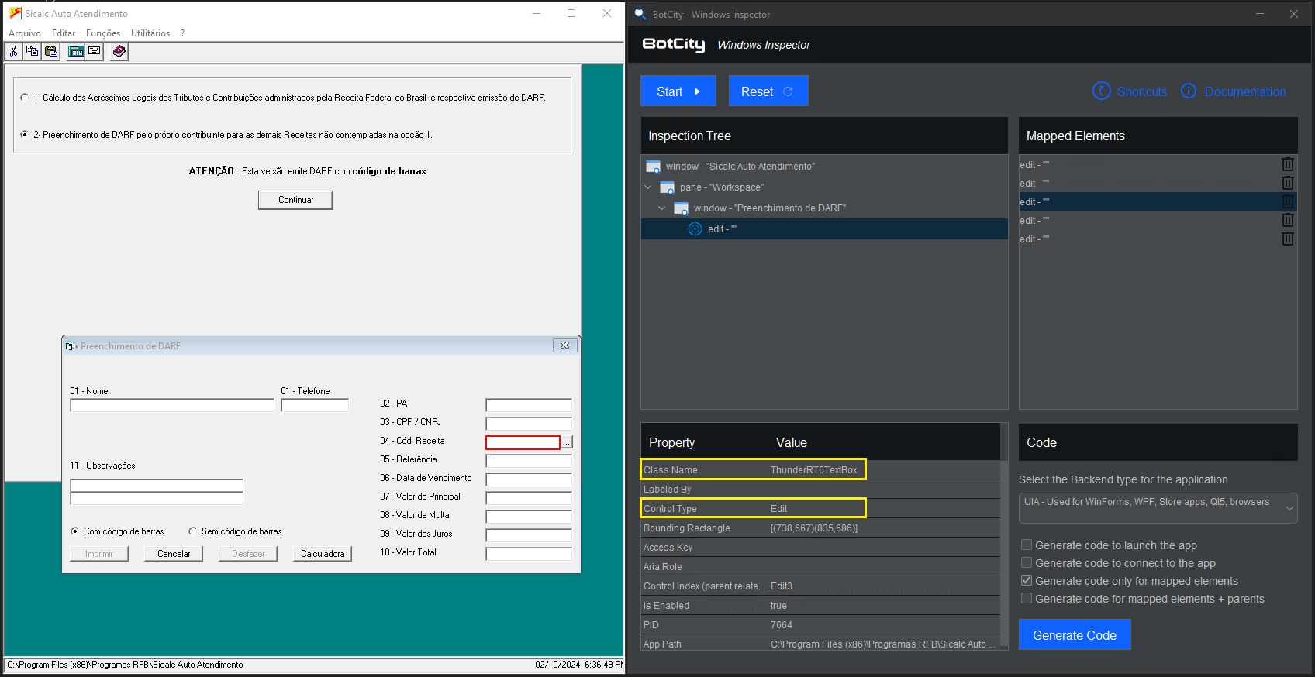This screenshot has width=1315, height=677.
Task: Click the 01 - Nome input field
Action: (172, 405)
